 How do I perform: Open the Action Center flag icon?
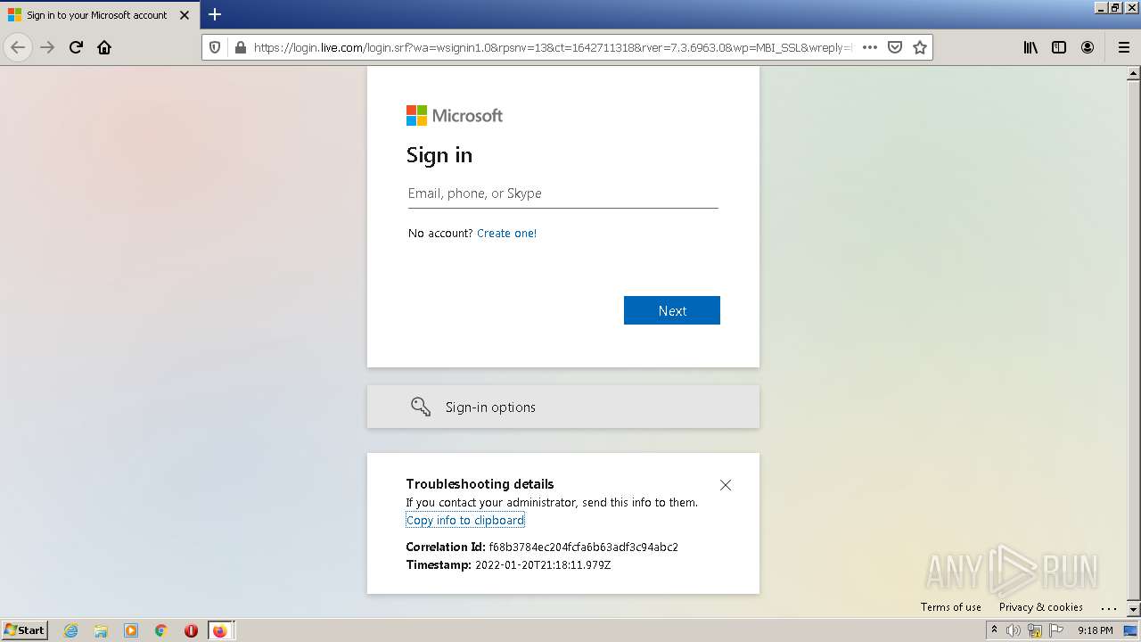(x=1056, y=630)
